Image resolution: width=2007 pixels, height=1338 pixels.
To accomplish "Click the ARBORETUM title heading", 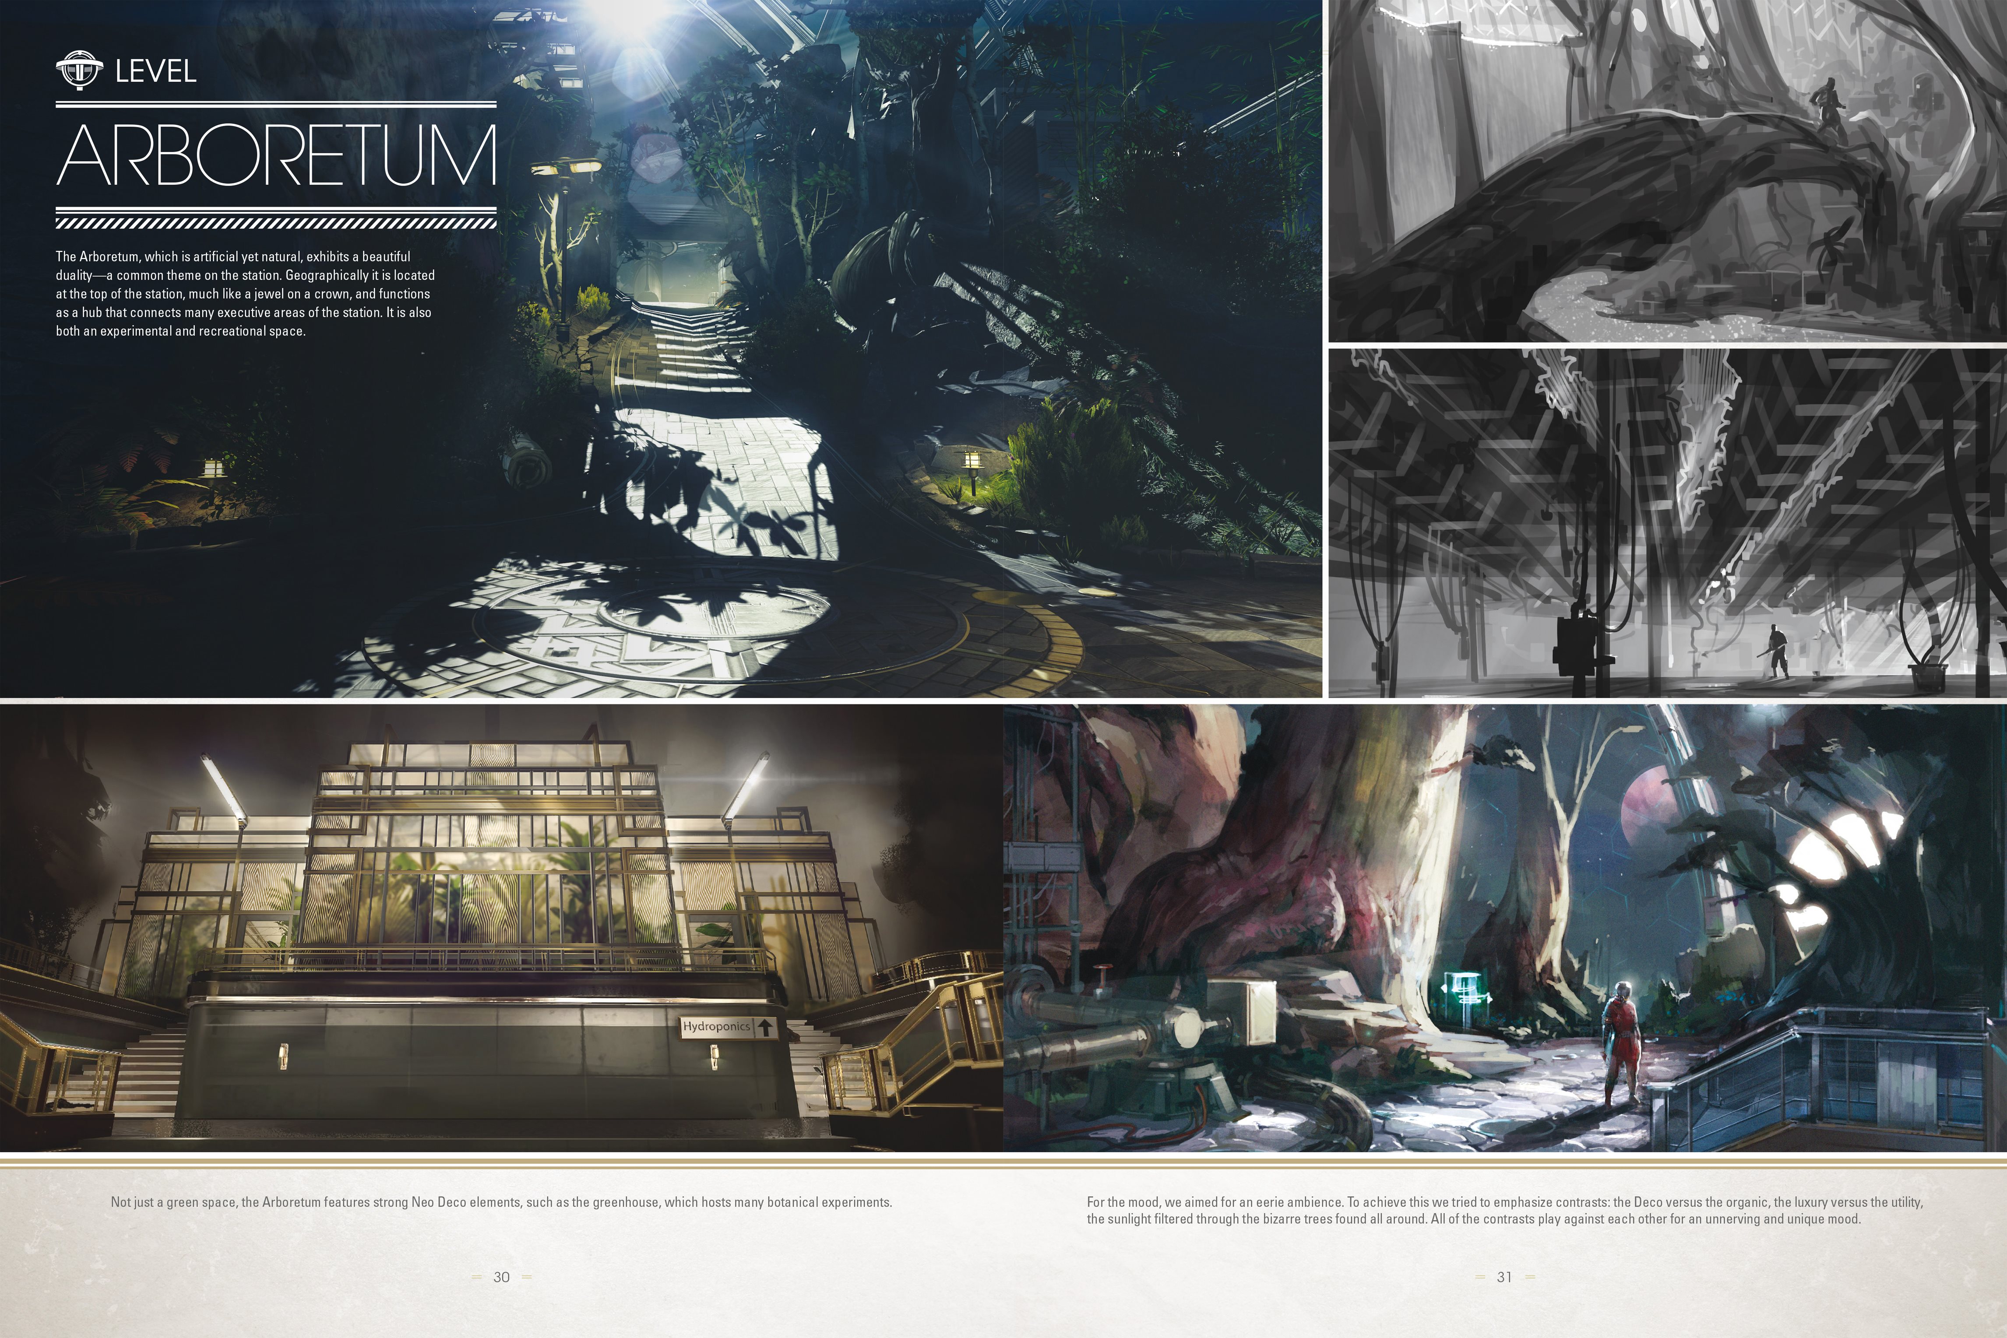I will [x=276, y=156].
